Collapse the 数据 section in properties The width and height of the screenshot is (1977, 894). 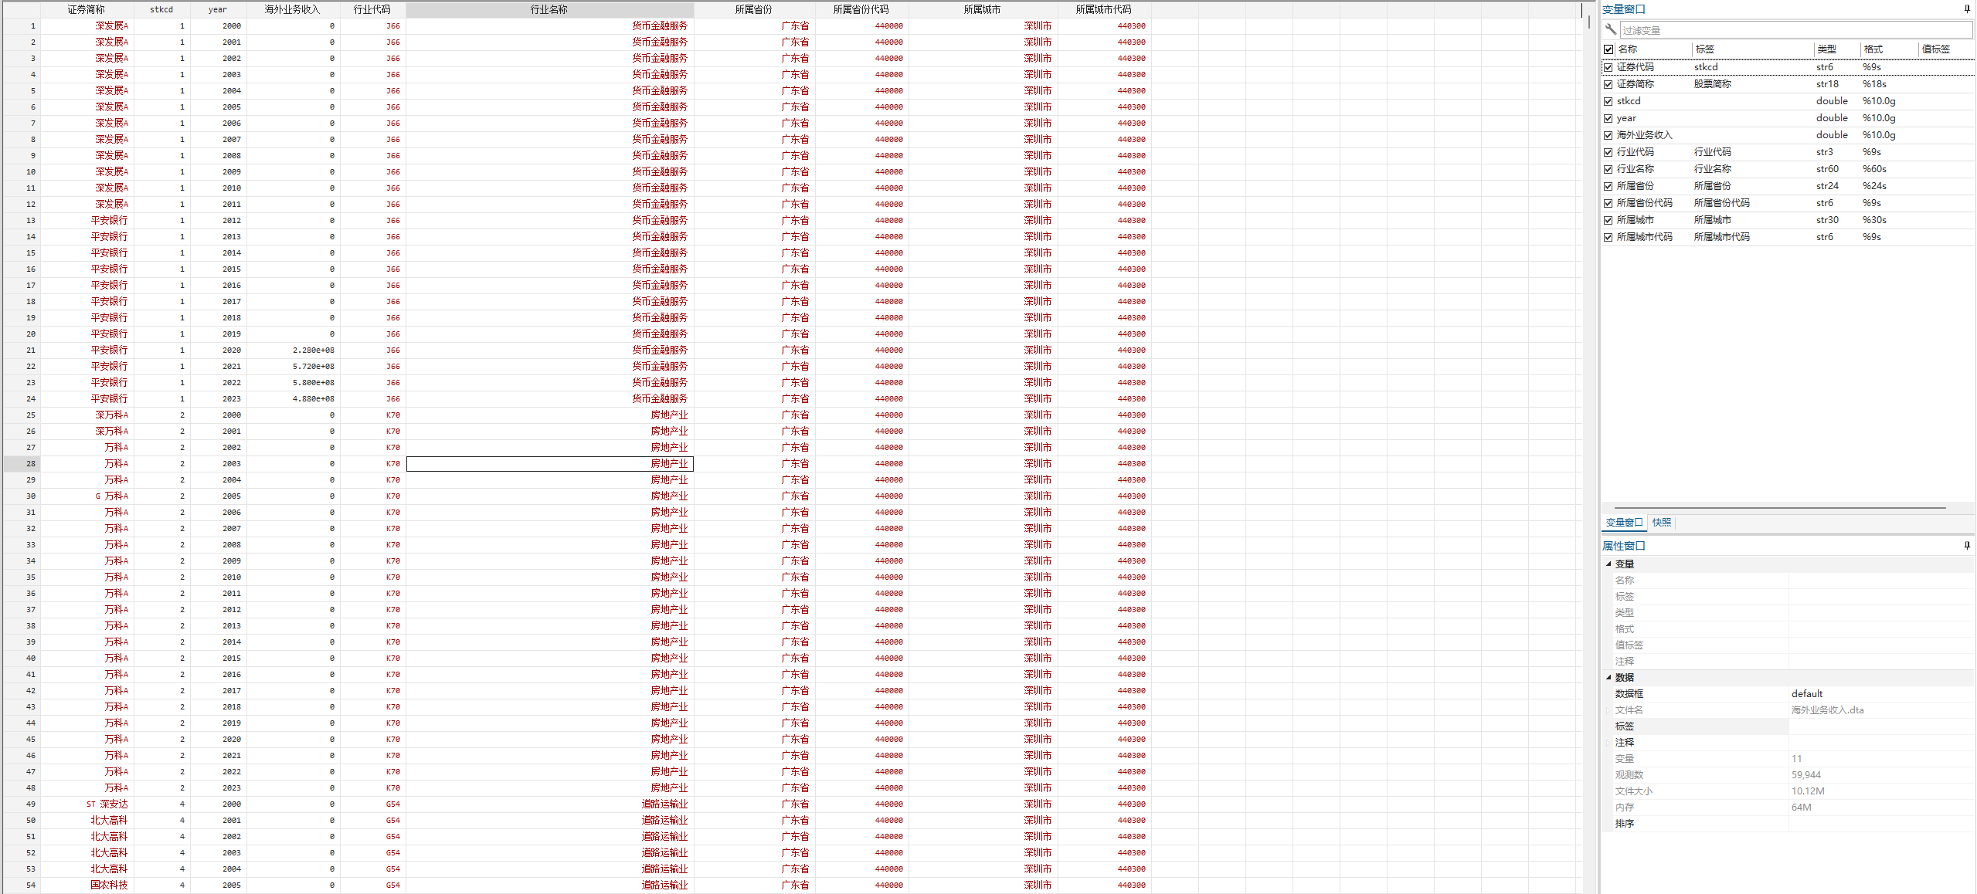[x=1608, y=677]
